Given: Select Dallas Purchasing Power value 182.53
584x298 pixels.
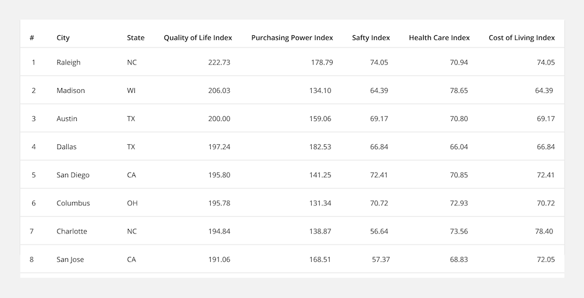Looking at the screenshot, I should 320,147.
